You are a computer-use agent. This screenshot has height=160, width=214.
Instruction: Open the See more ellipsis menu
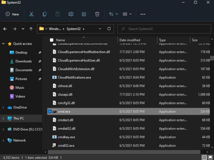coord(143,14)
